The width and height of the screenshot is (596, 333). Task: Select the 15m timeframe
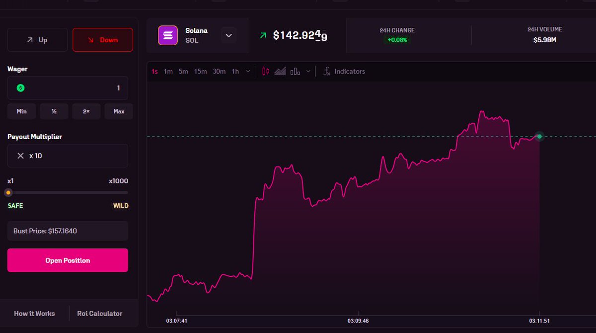point(201,72)
